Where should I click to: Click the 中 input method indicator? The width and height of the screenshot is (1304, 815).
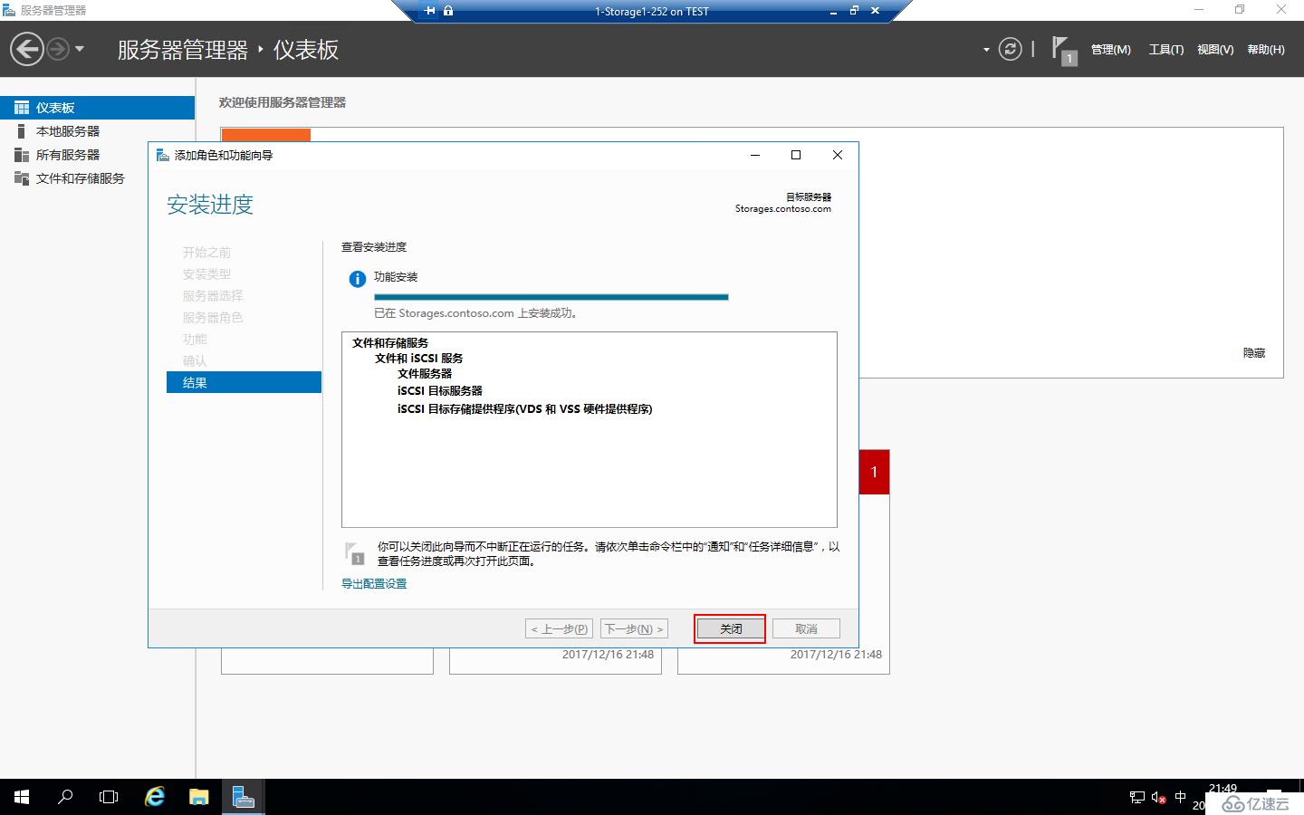(1180, 798)
